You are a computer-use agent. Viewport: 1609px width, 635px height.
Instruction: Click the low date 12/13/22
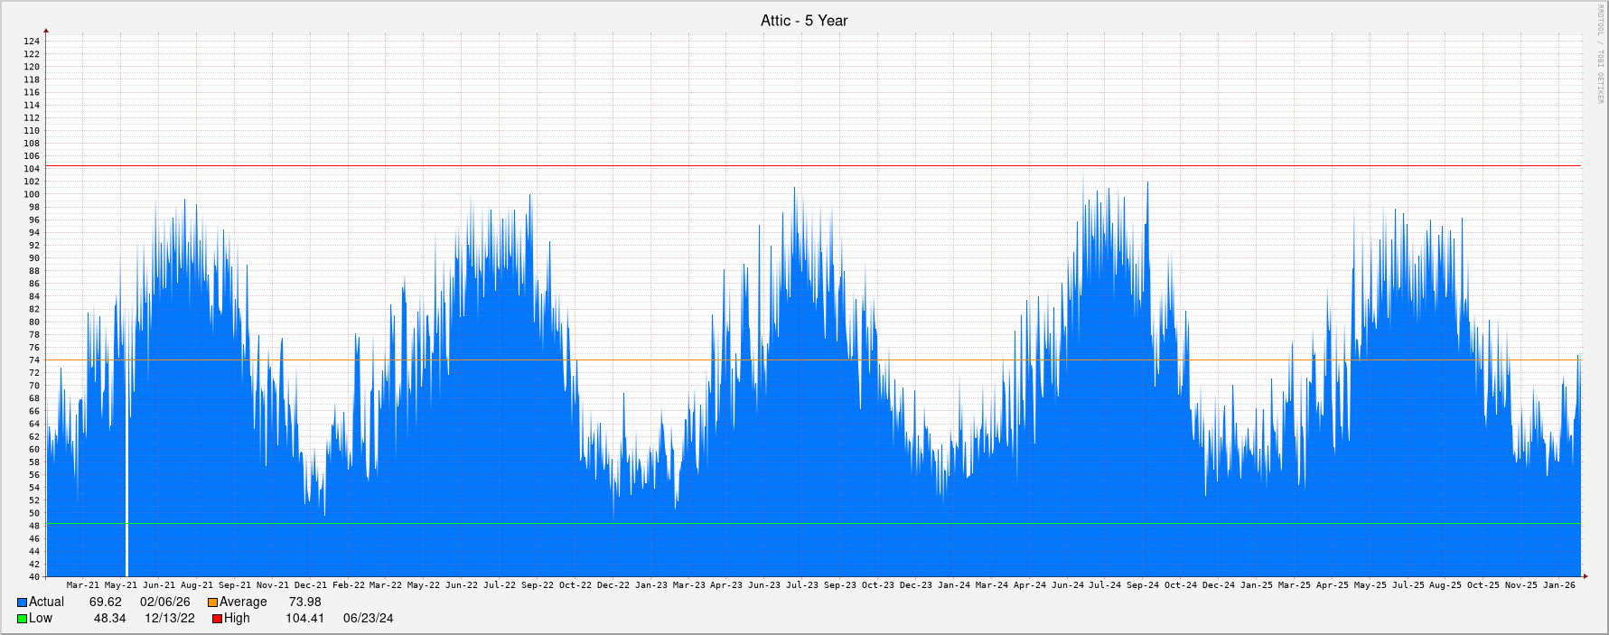pyautogui.click(x=170, y=619)
